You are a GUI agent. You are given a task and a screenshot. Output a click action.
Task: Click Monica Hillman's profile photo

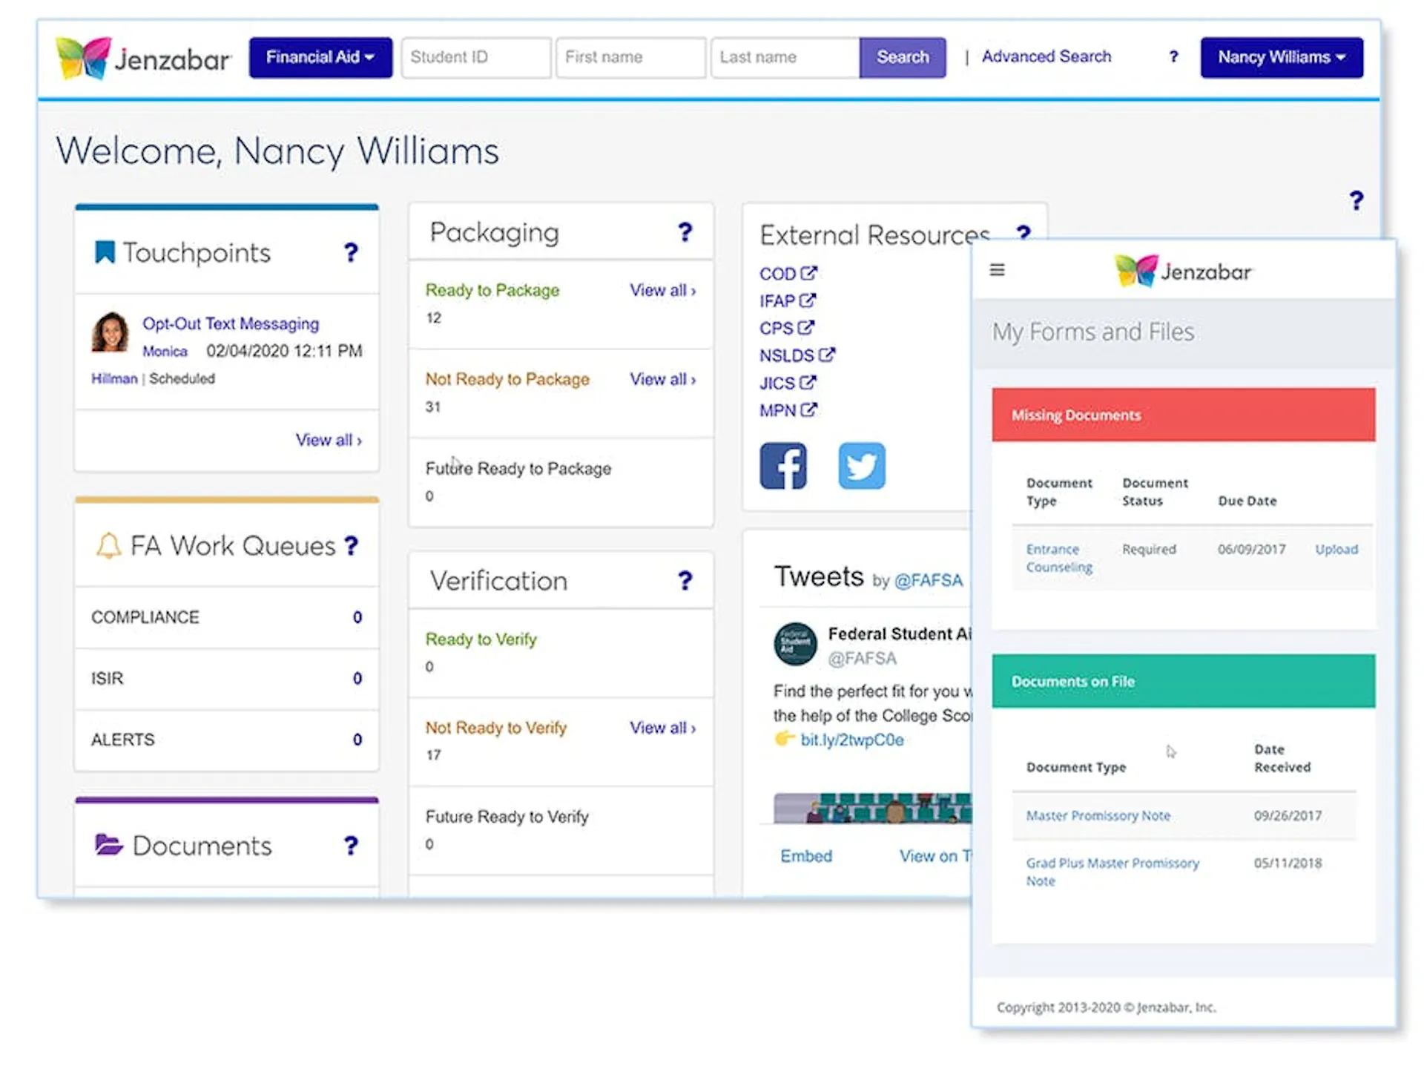(111, 332)
